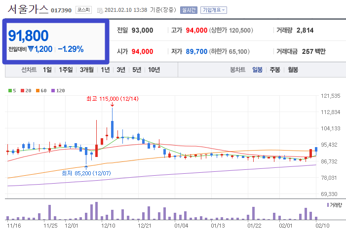
Task: Click the 11/16 x-axis date label
Action: point(14,226)
